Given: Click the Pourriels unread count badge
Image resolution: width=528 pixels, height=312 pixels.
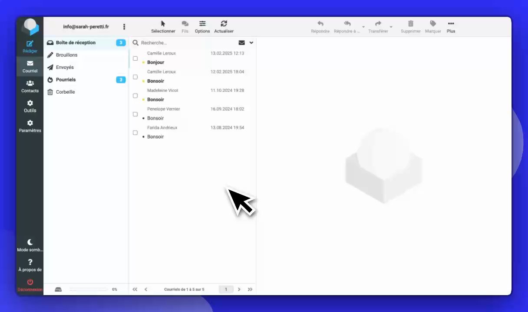Looking at the screenshot, I should click(x=121, y=80).
